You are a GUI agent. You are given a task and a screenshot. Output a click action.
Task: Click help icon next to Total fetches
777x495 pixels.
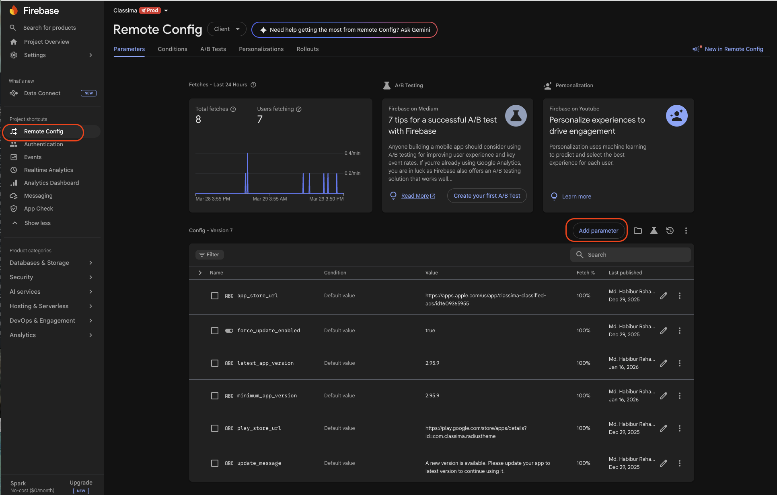pyautogui.click(x=233, y=109)
